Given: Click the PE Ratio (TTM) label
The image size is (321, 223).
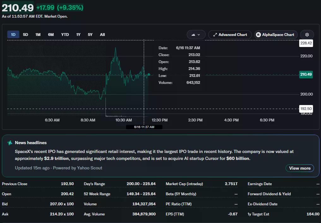Looking at the screenshot, I should (x=179, y=204).
